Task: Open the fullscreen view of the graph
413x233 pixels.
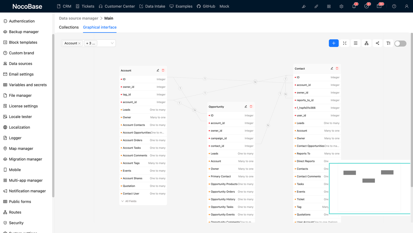Action: tap(344, 43)
